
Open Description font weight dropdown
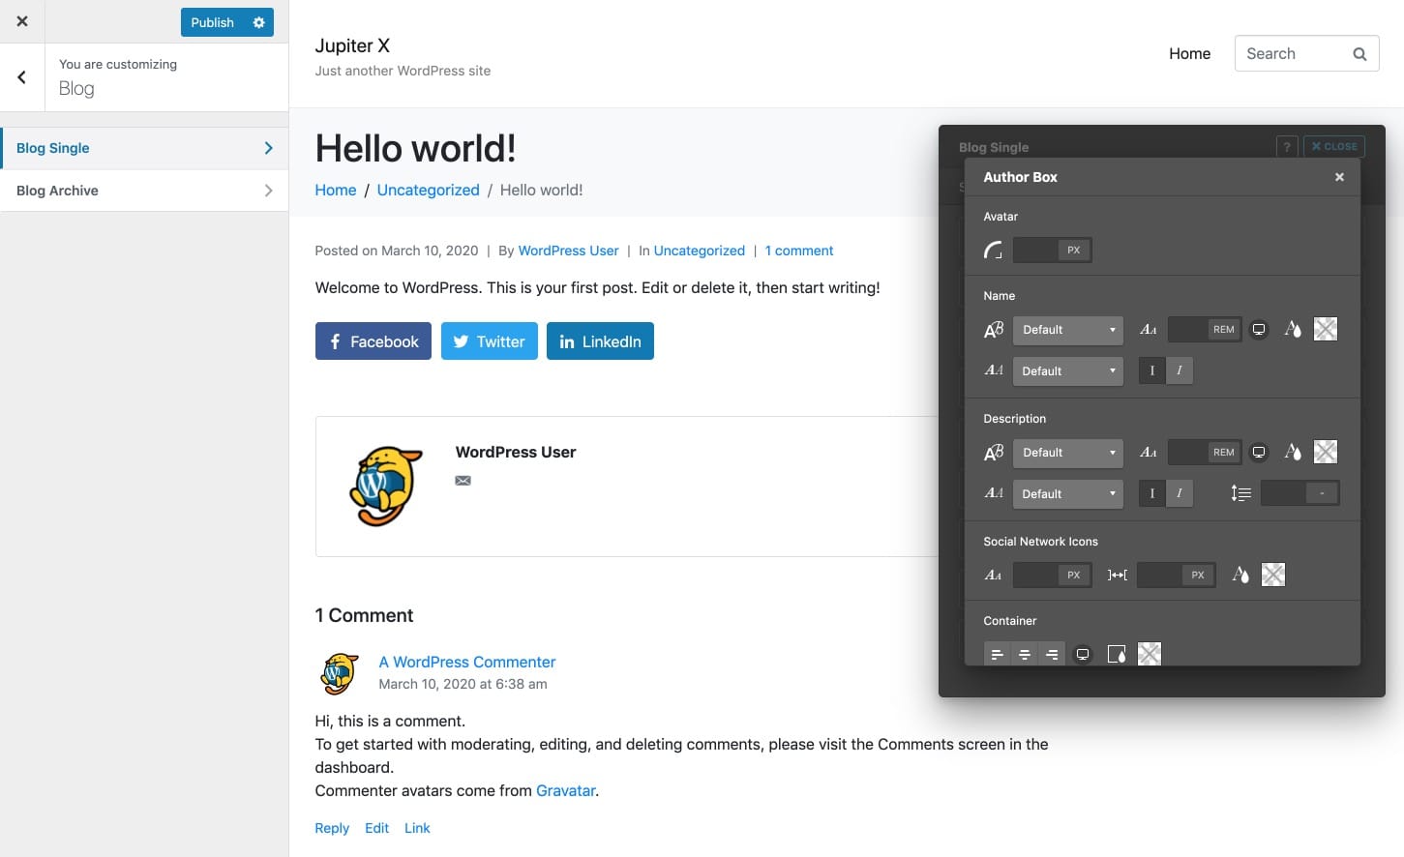tap(1068, 494)
